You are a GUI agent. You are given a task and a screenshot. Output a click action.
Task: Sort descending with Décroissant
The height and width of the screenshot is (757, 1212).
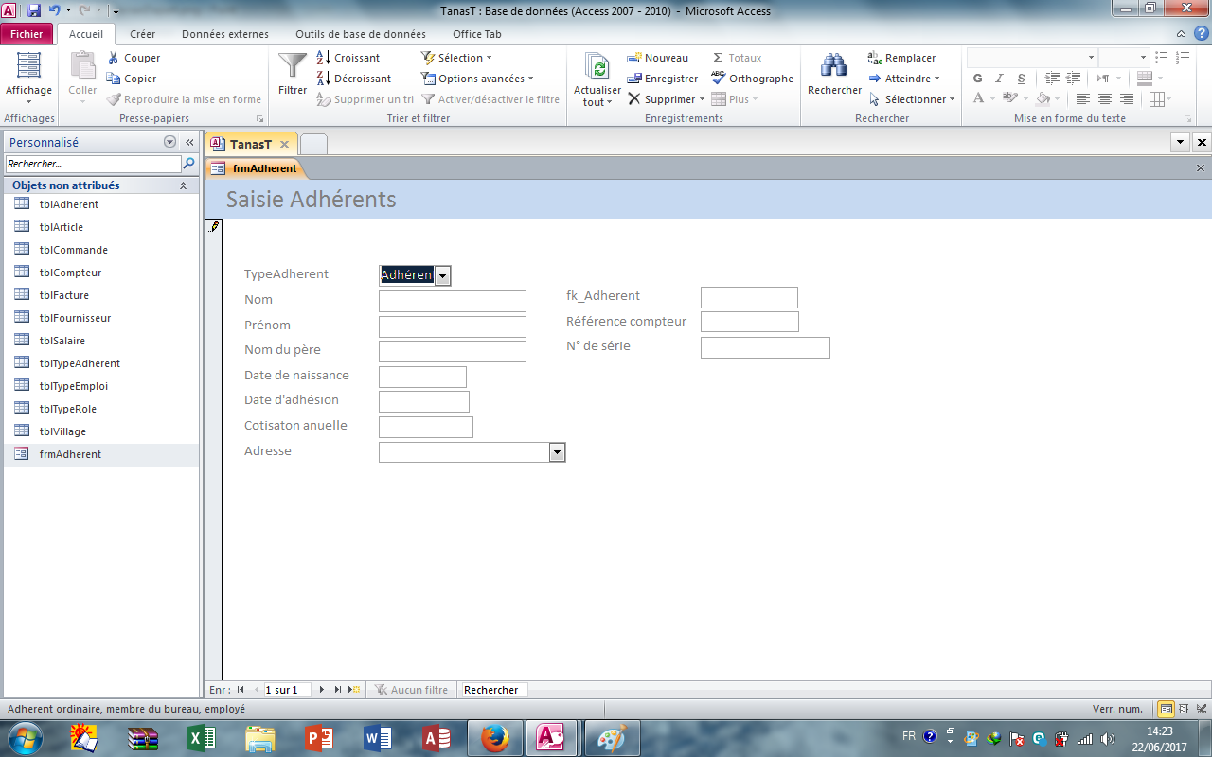tap(353, 79)
